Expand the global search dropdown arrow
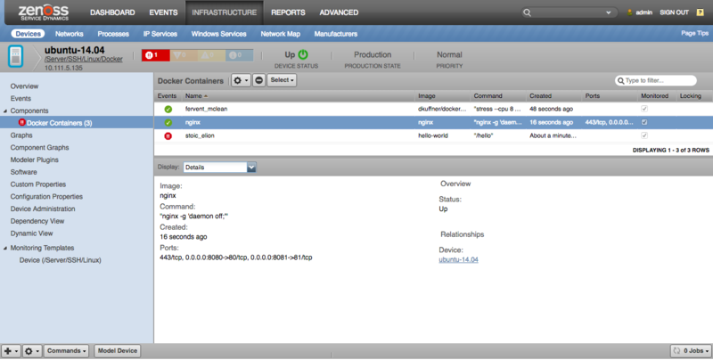The image size is (713, 360). [x=609, y=12]
